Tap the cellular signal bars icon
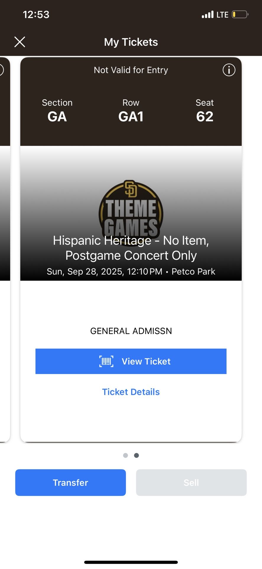This screenshot has height=569, width=262. click(207, 15)
